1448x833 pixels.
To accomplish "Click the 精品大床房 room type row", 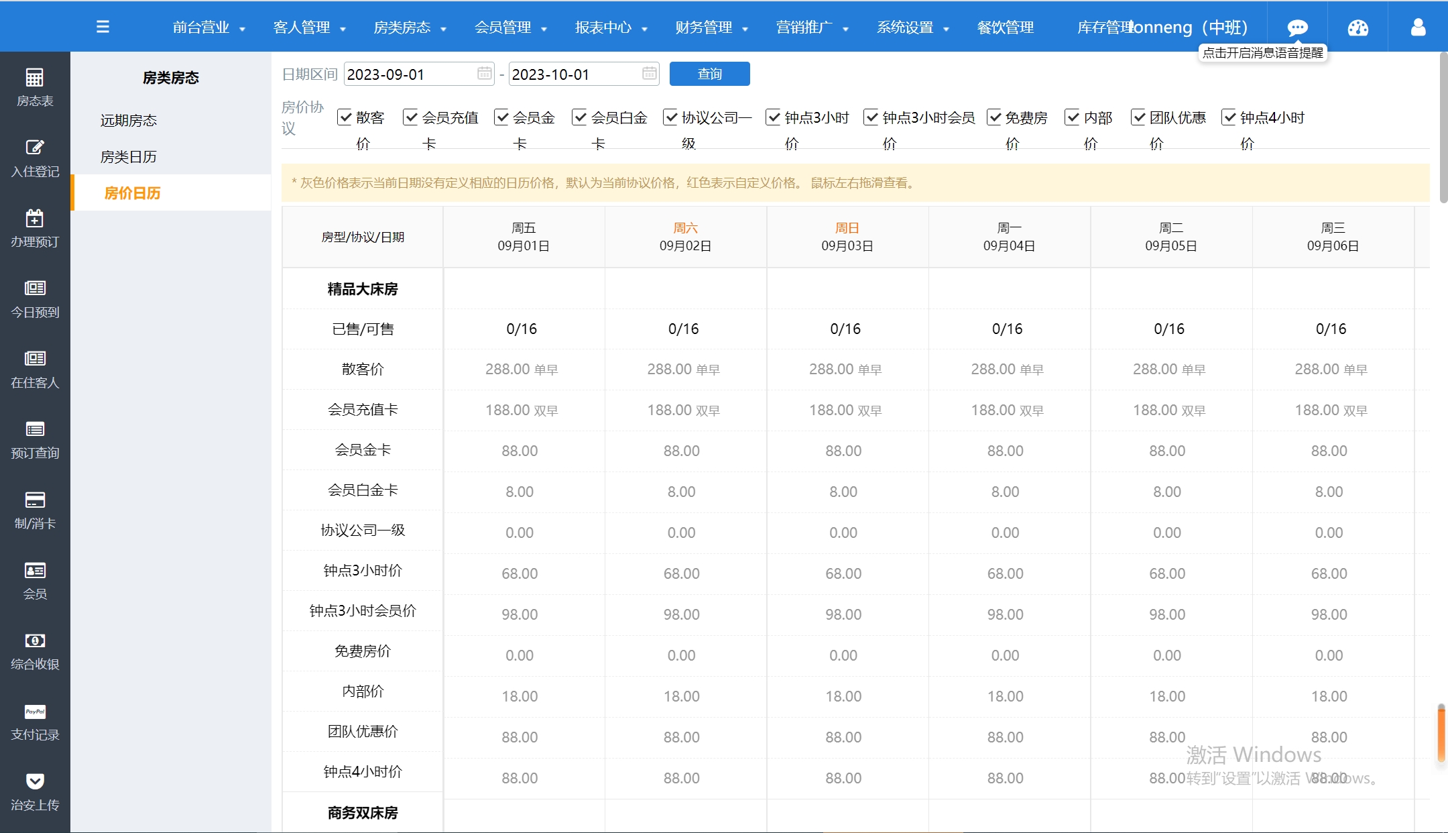I will pos(363,289).
